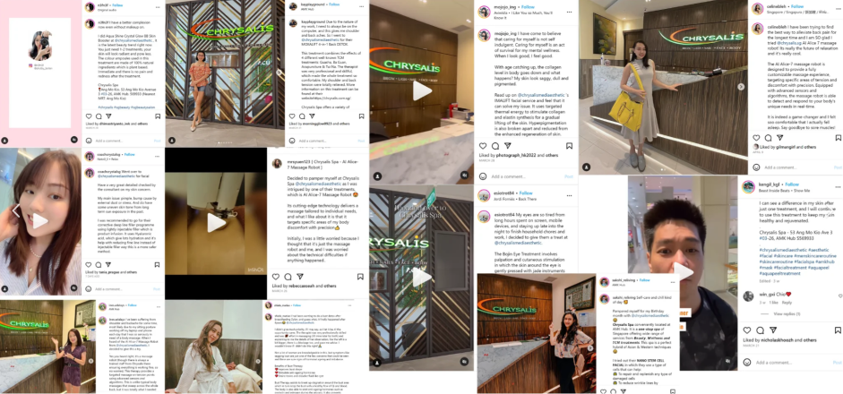Screen dimensions: 843x394
Task: Show next photo in celinebleh's carousel
Action: click(741, 87)
